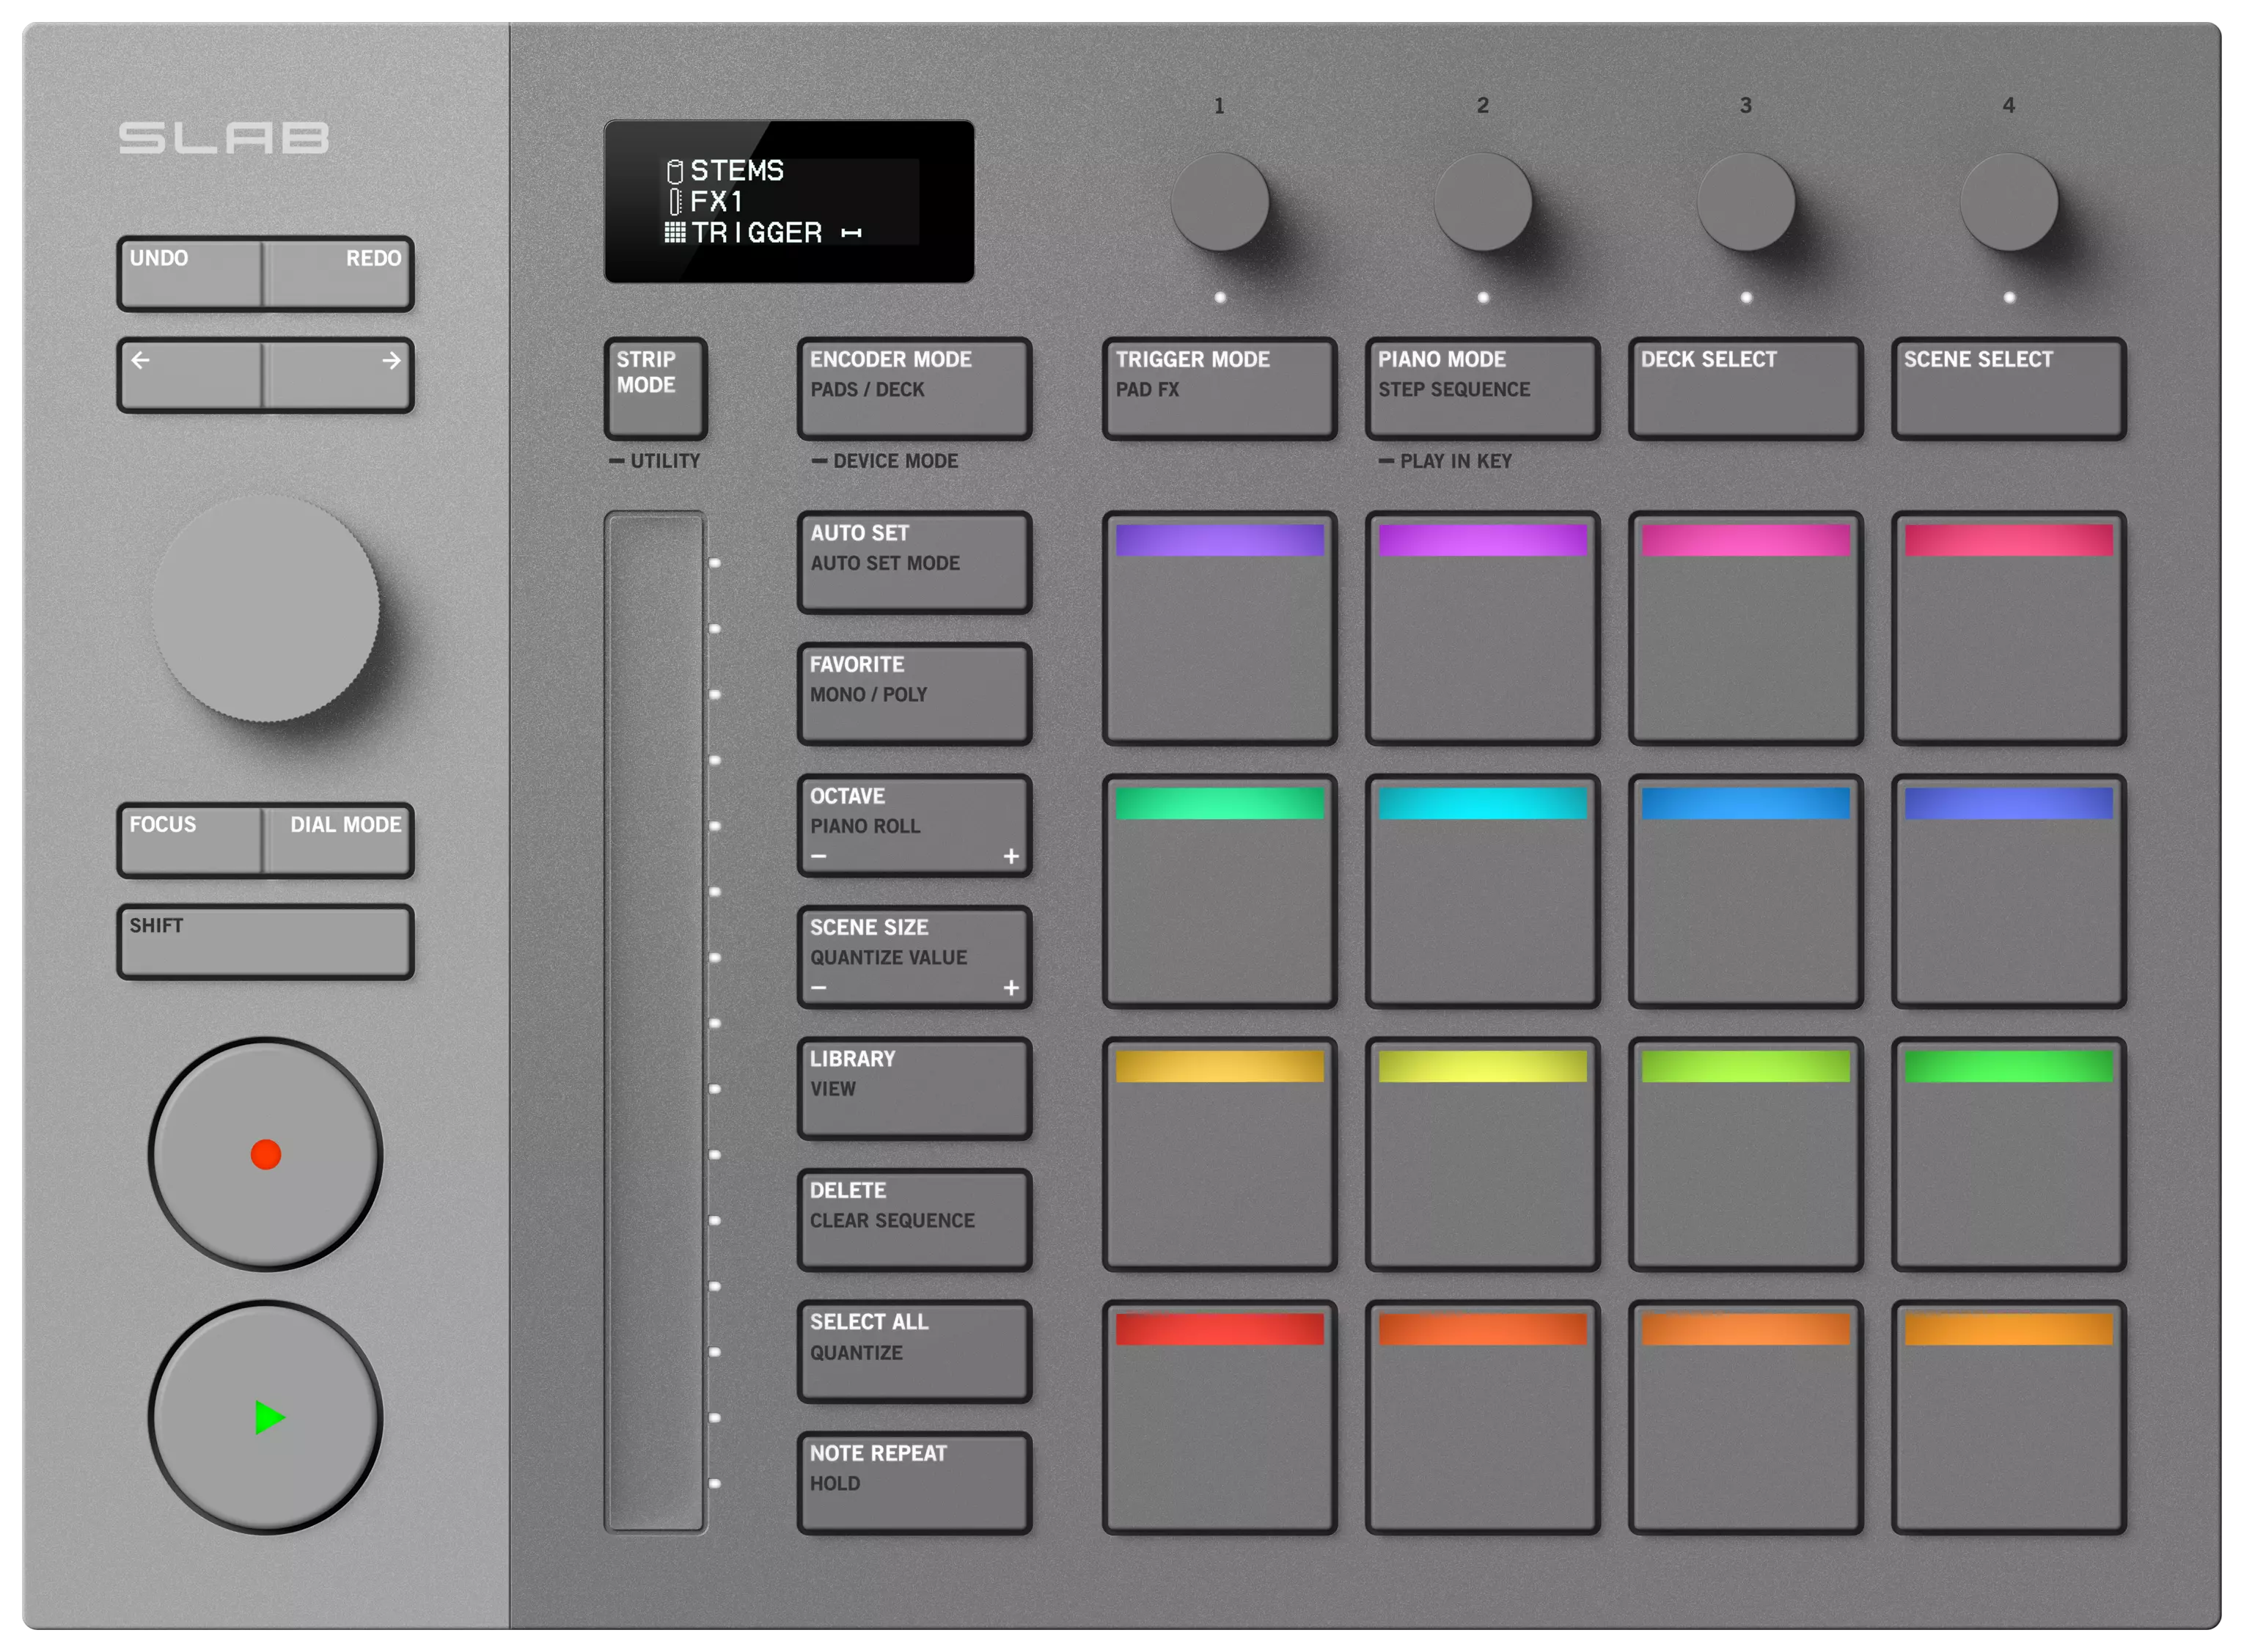Viewport: 2244px width, 1652px height.
Task: Open DECK SELECT
Action: click(1745, 388)
